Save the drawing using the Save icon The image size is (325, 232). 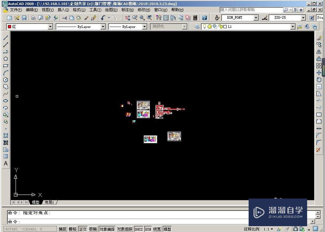[24, 18]
